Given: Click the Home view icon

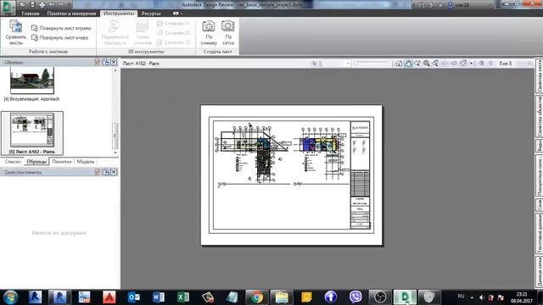Looking at the screenshot, I should (x=399, y=64).
